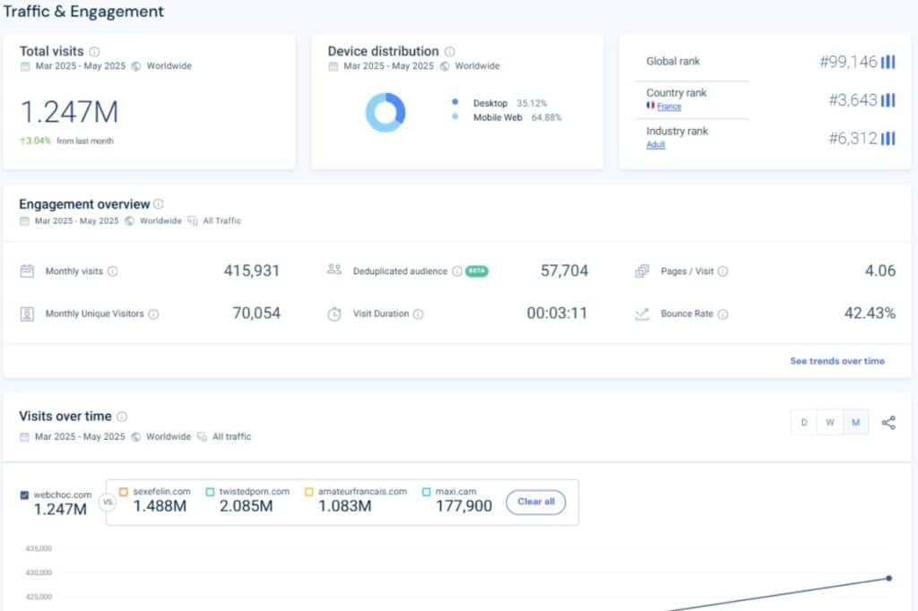
Task: Click the 00:03:11 visit duration value
Action: (x=557, y=313)
